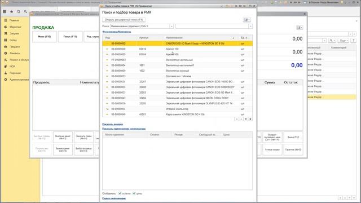The height and width of the screenshot is (203, 361).
Task: Open the Финансы section in sidebar
Action: [15, 53]
